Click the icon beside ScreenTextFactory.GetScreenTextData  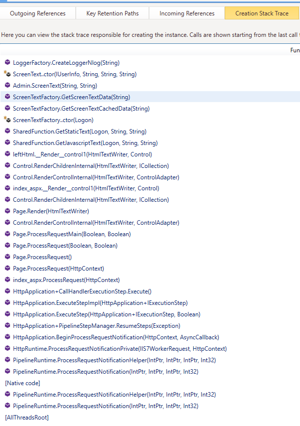(x=7, y=97)
